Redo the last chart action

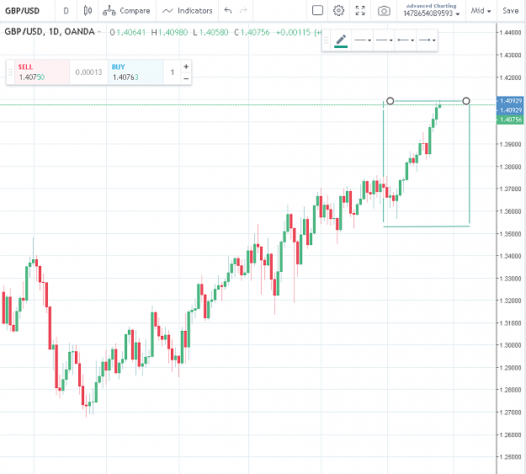tap(243, 11)
